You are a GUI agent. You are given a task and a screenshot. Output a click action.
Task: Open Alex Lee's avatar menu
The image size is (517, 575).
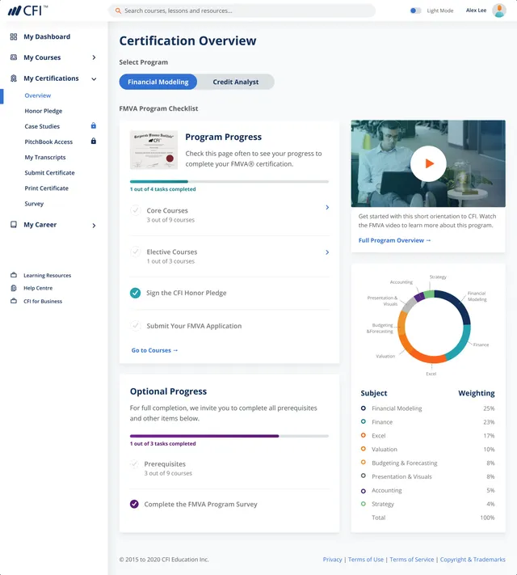499,11
